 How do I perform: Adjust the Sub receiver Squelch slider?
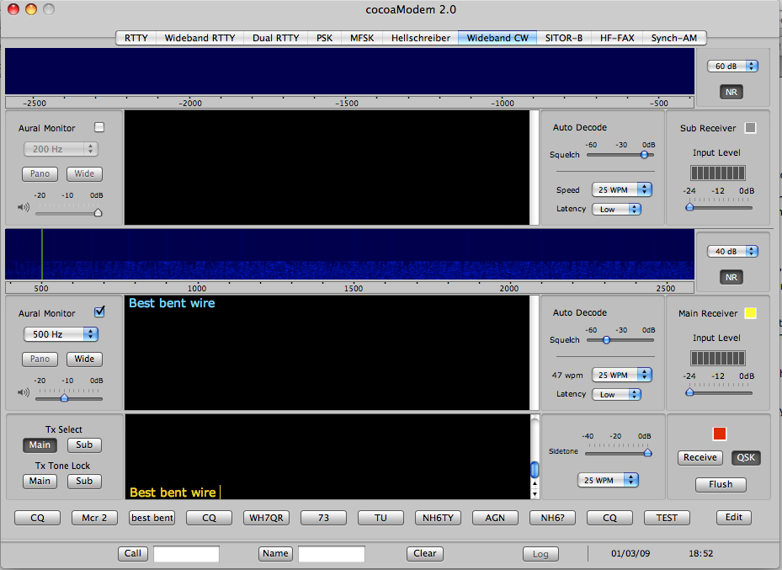coord(644,155)
